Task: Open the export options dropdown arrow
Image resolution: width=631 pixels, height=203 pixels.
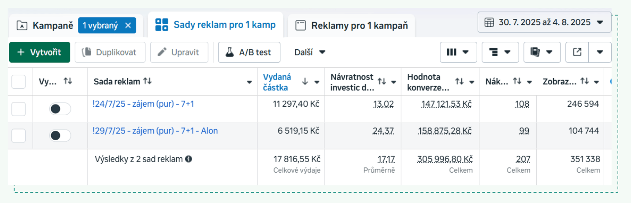Action: click(x=600, y=52)
